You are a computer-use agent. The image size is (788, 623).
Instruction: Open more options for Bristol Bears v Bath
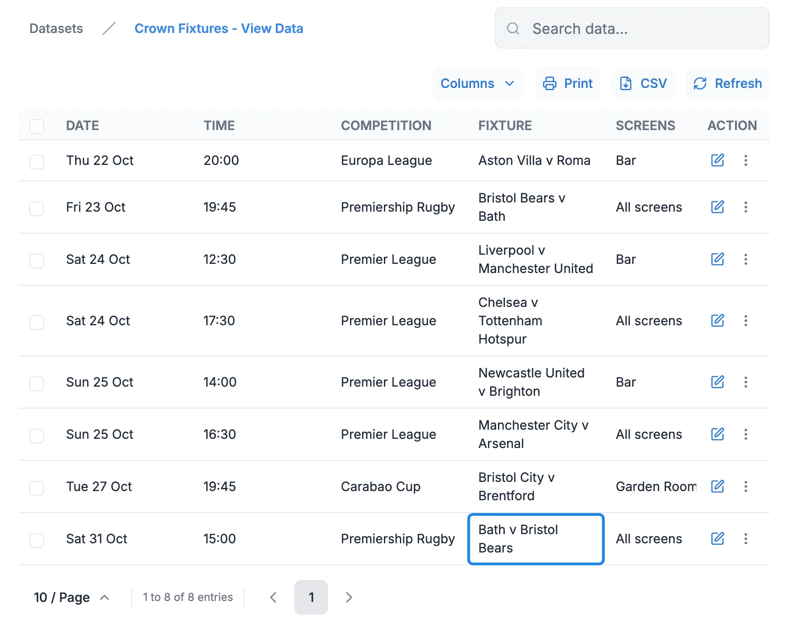[746, 207]
